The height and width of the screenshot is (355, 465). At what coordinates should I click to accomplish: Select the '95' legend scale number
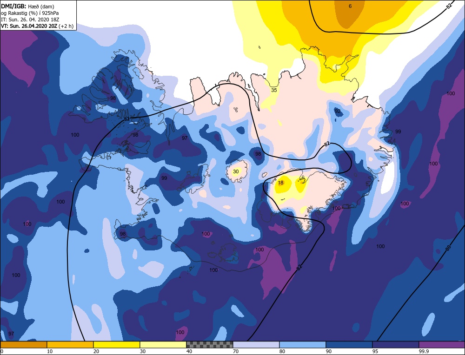coord(375,351)
